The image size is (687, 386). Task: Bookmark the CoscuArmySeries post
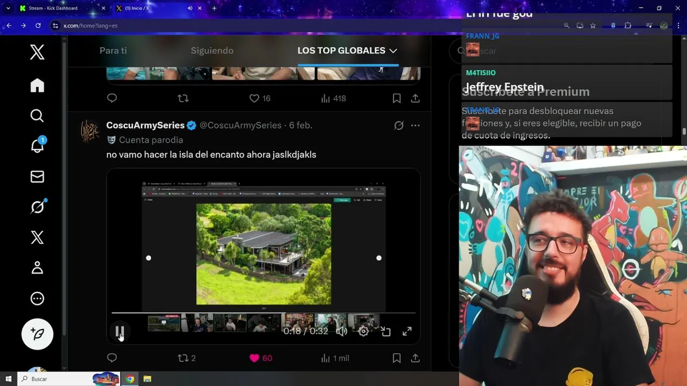point(397,358)
